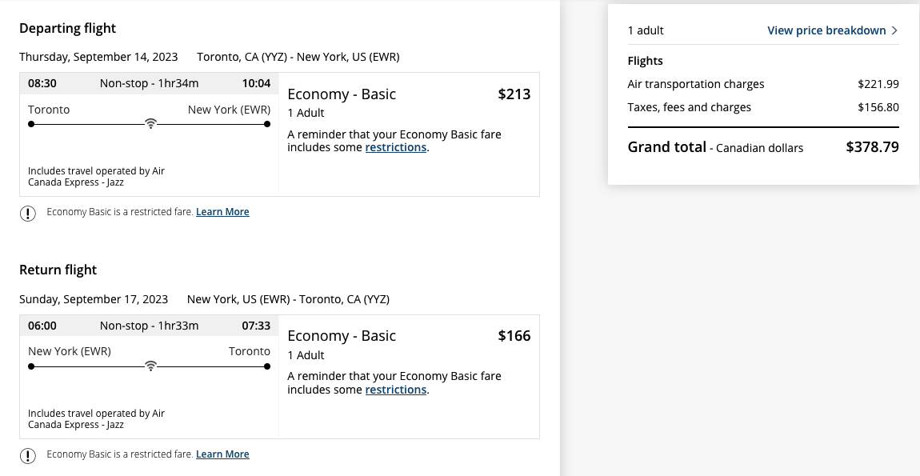The width and height of the screenshot is (920, 476).
Task: Click the Wi-Fi icon on return flight
Action: pos(150,366)
